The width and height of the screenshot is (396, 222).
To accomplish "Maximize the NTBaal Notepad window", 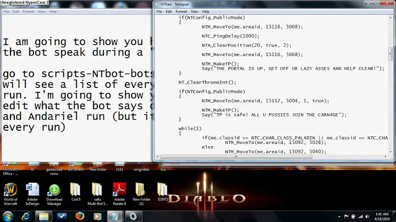I will point(376,3).
